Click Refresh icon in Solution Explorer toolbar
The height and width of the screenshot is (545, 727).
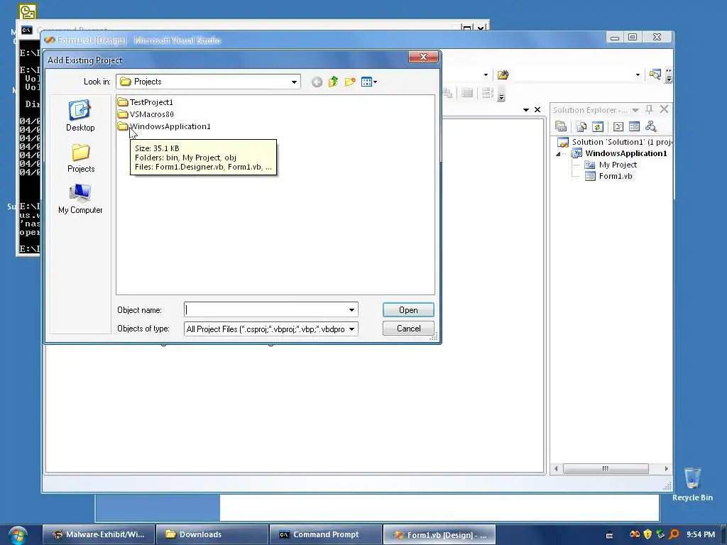(x=598, y=126)
